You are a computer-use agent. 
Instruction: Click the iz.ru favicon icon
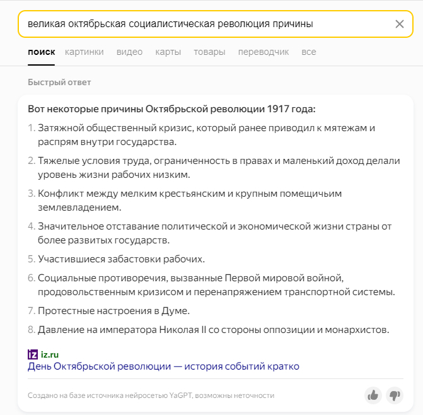pyautogui.click(x=33, y=354)
